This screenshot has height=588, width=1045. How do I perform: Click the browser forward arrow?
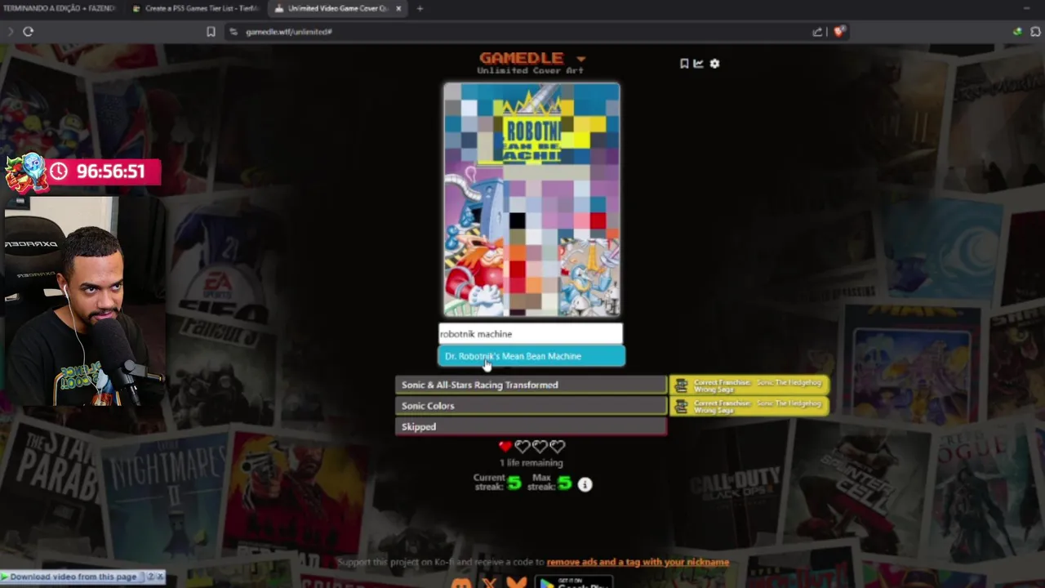pyautogui.click(x=10, y=31)
